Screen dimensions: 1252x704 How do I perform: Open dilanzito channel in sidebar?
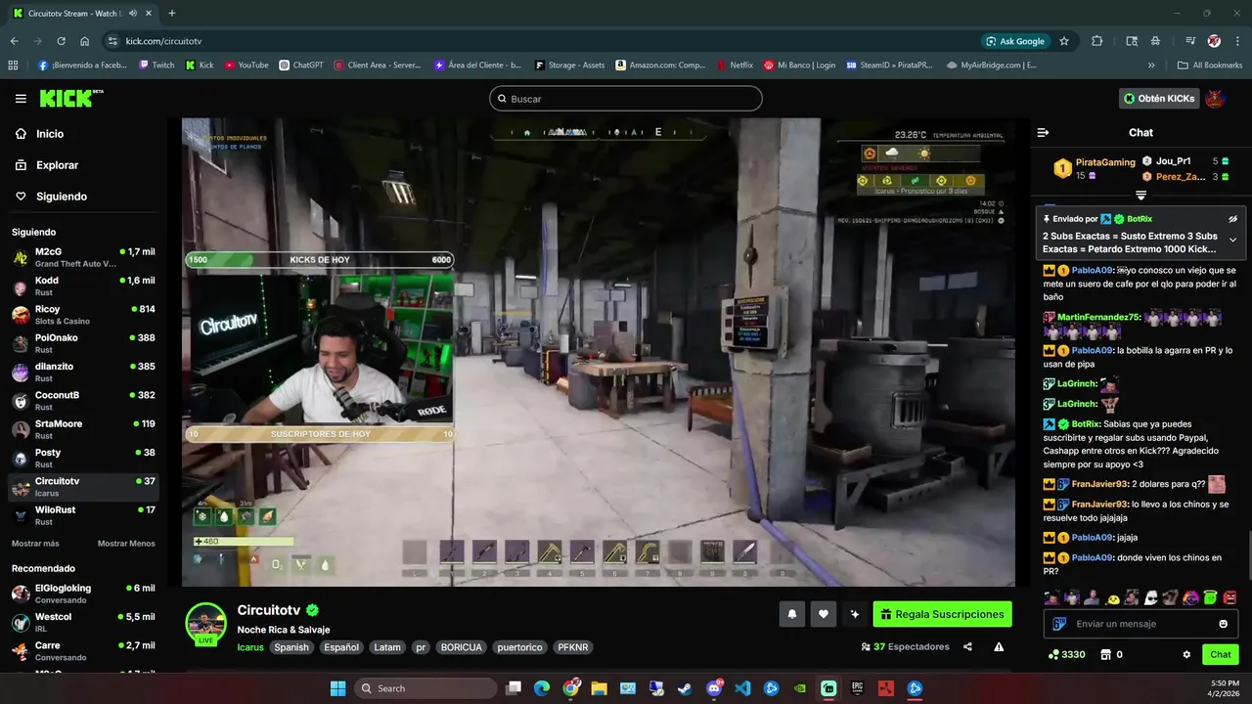click(x=83, y=372)
